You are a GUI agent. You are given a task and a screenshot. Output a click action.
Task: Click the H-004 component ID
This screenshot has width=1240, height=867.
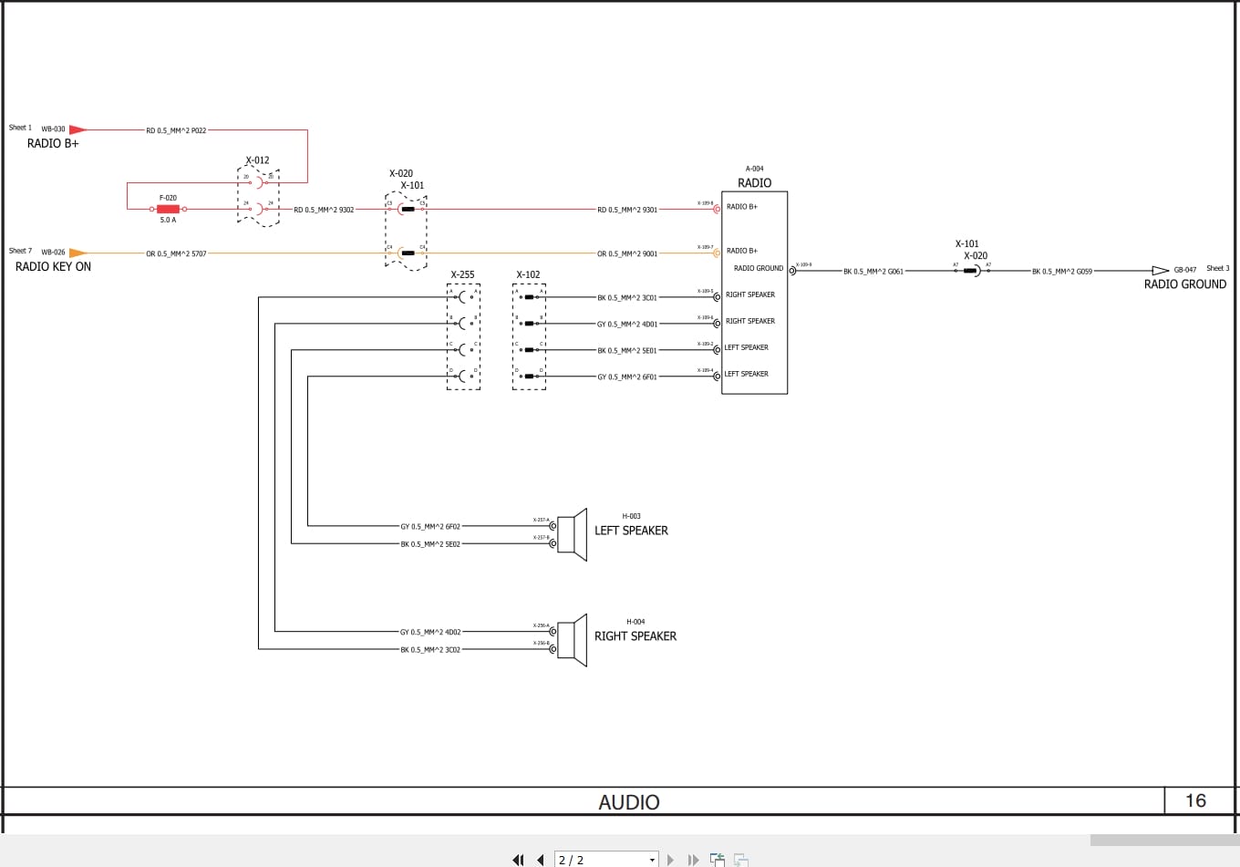[x=635, y=622]
